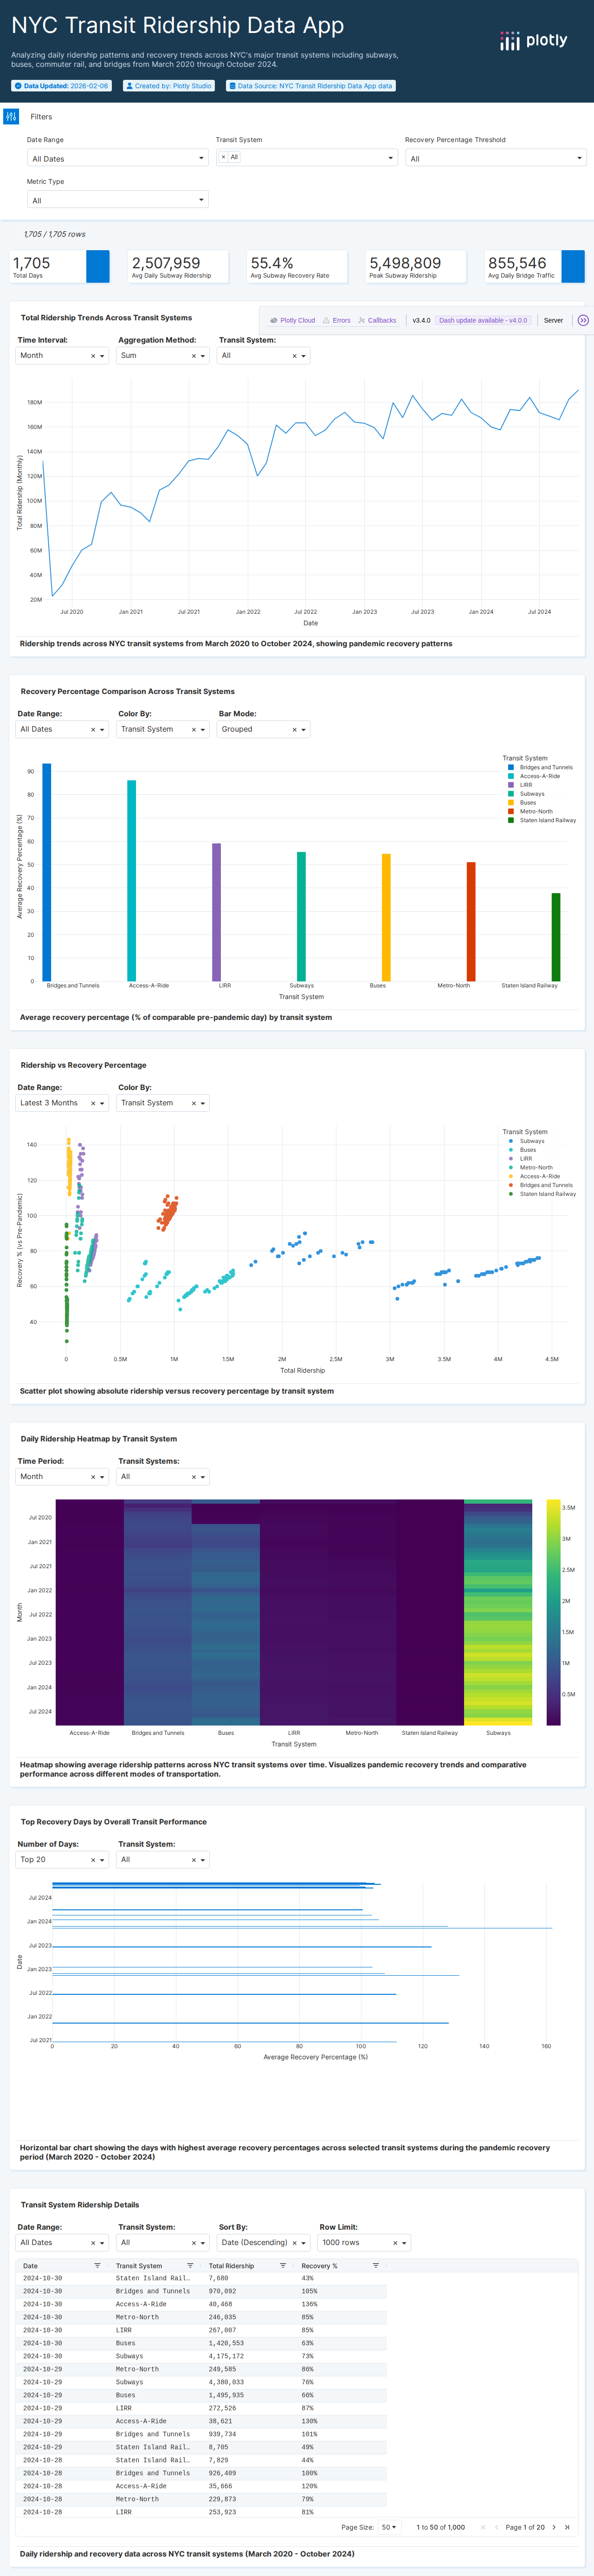The image size is (594, 2576).
Task: Open filter menu on Transit System column header
Action: pyautogui.click(x=190, y=2266)
